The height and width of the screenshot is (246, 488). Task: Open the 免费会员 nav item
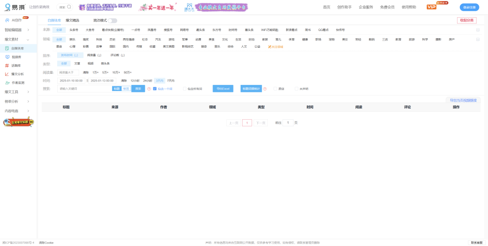tap(387, 7)
